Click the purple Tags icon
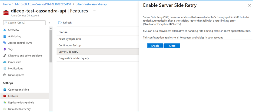Image resolution: width=253 pixels, height=112 pixels. click(5, 49)
